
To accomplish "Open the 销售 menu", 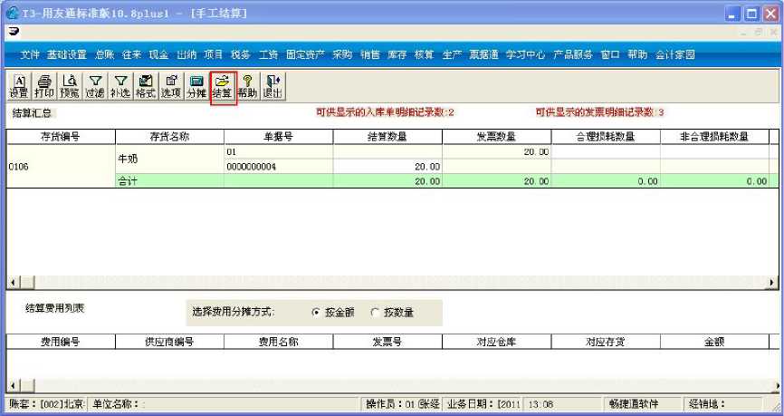I will 369,55.
